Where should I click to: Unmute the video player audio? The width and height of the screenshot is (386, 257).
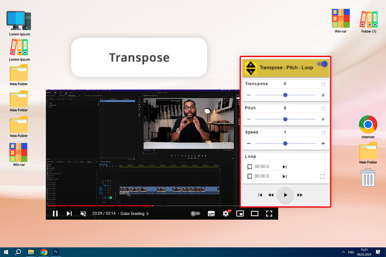pyautogui.click(x=83, y=214)
